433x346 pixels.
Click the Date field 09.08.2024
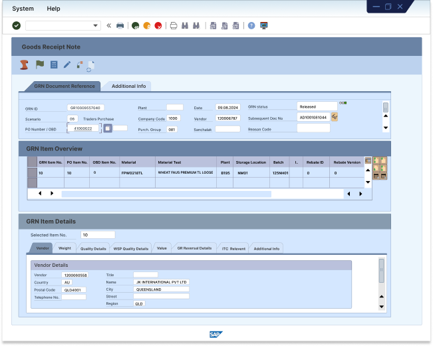click(227, 108)
